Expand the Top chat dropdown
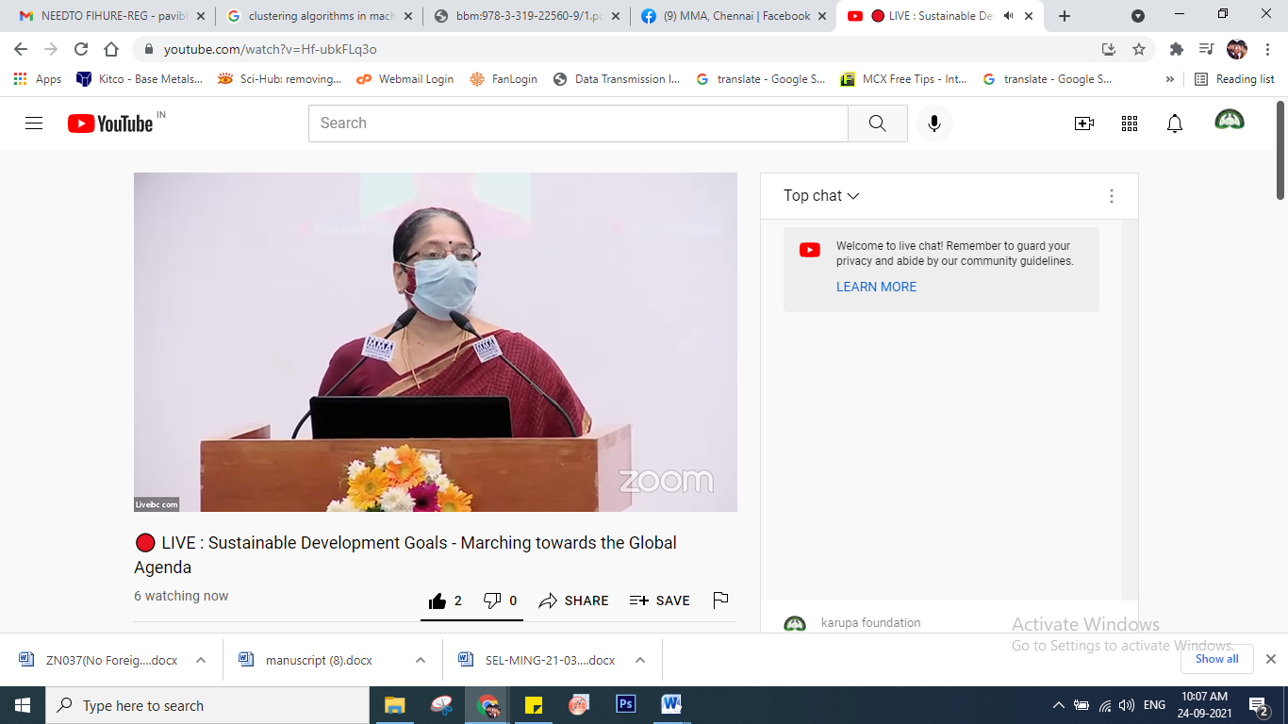 [x=821, y=196]
